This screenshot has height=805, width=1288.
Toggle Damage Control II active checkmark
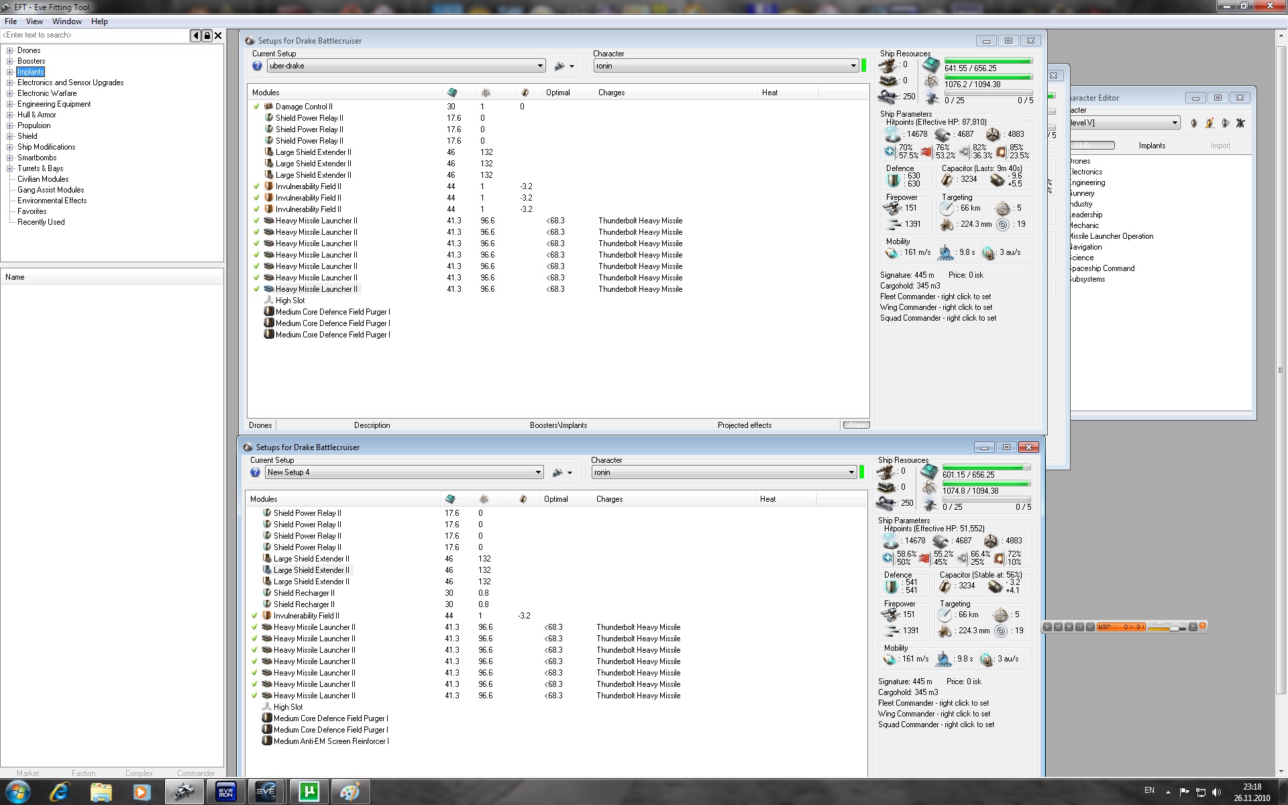256,107
